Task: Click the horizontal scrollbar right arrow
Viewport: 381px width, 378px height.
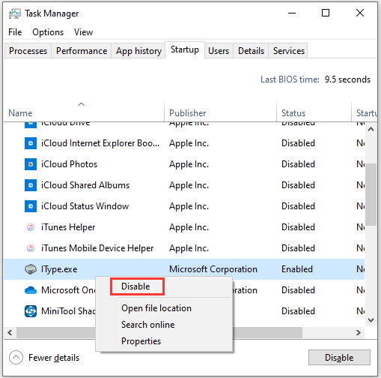Action: [x=359, y=333]
